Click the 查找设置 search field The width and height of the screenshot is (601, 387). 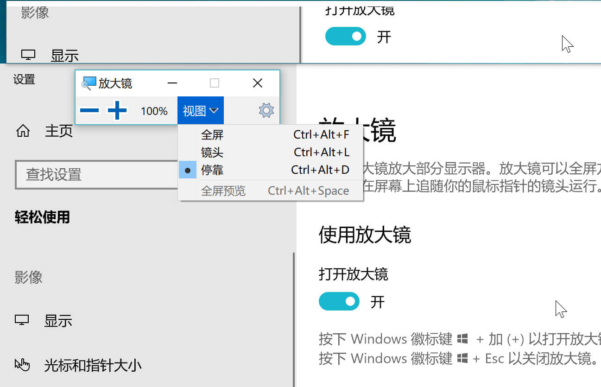pos(97,175)
